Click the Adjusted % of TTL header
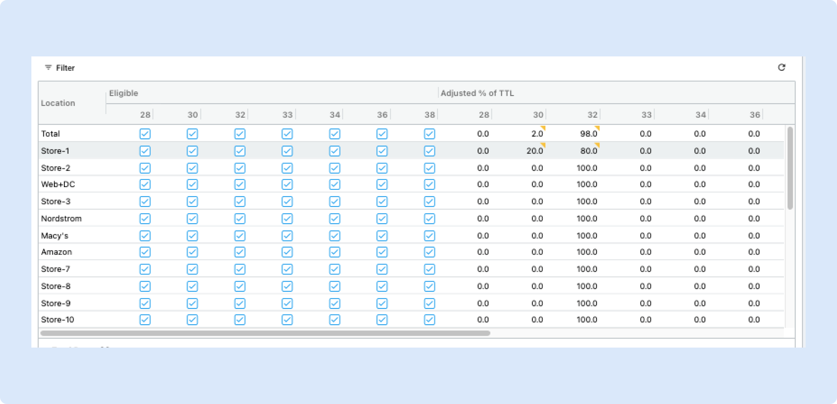837x404 pixels. click(x=477, y=93)
